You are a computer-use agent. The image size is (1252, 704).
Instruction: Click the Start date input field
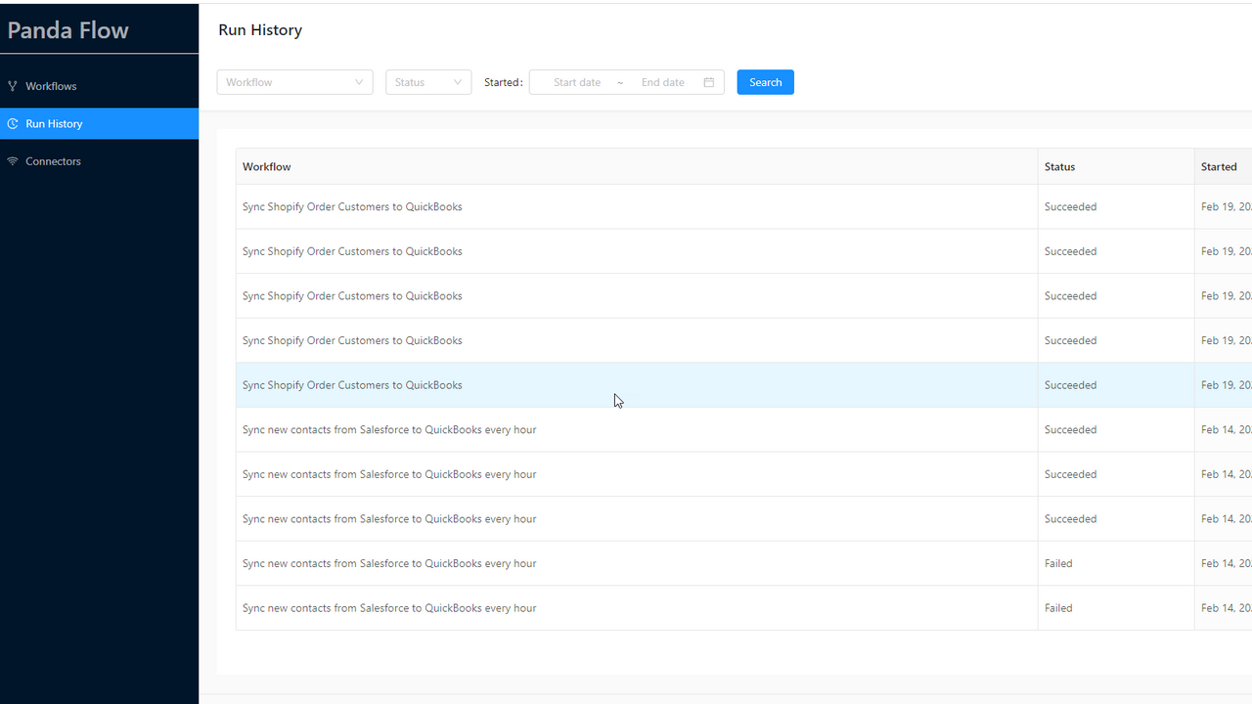click(x=576, y=82)
